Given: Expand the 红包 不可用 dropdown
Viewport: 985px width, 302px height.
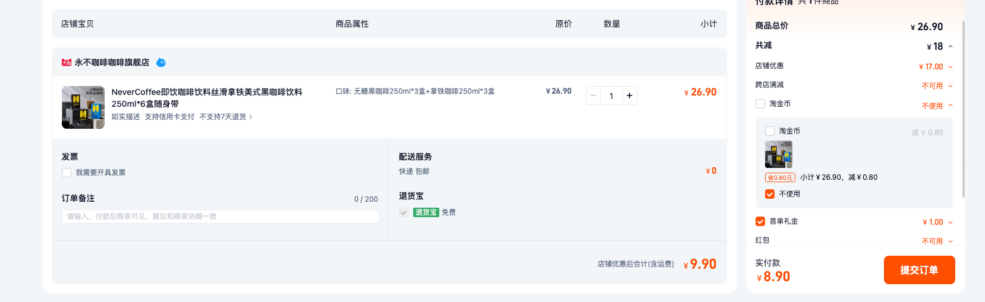Looking at the screenshot, I should click(x=951, y=241).
